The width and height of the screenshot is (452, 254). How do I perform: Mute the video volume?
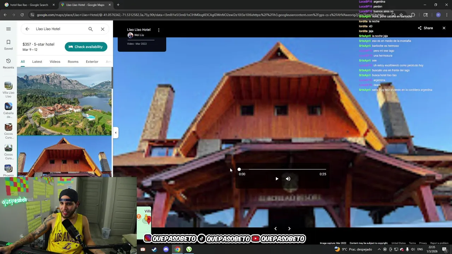click(x=288, y=179)
